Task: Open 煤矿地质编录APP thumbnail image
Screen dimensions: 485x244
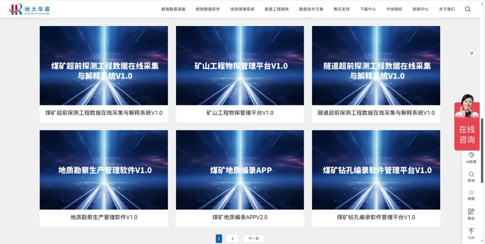Action: [240, 170]
